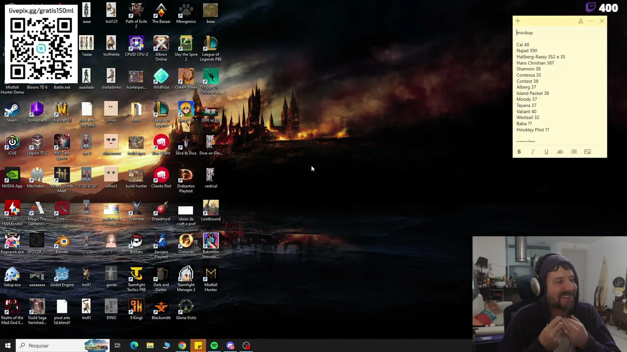Select the iCUE desktop shortcut
627x352 pixels.
[12, 145]
